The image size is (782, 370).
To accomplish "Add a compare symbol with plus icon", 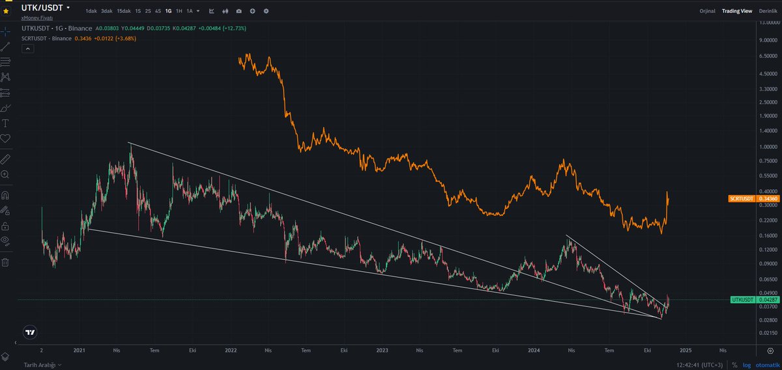I will [252, 11].
